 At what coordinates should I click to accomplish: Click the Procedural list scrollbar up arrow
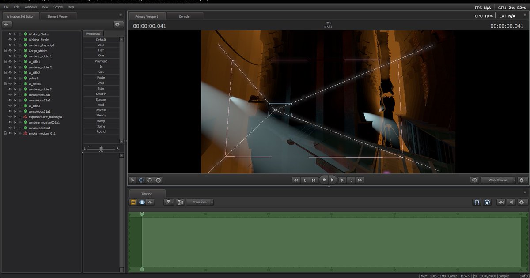121,39
